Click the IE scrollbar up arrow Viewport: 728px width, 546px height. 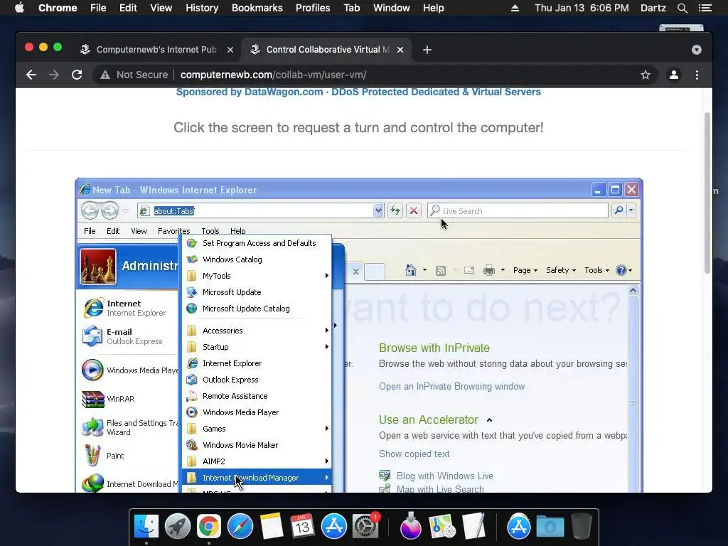[x=633, y=291]
